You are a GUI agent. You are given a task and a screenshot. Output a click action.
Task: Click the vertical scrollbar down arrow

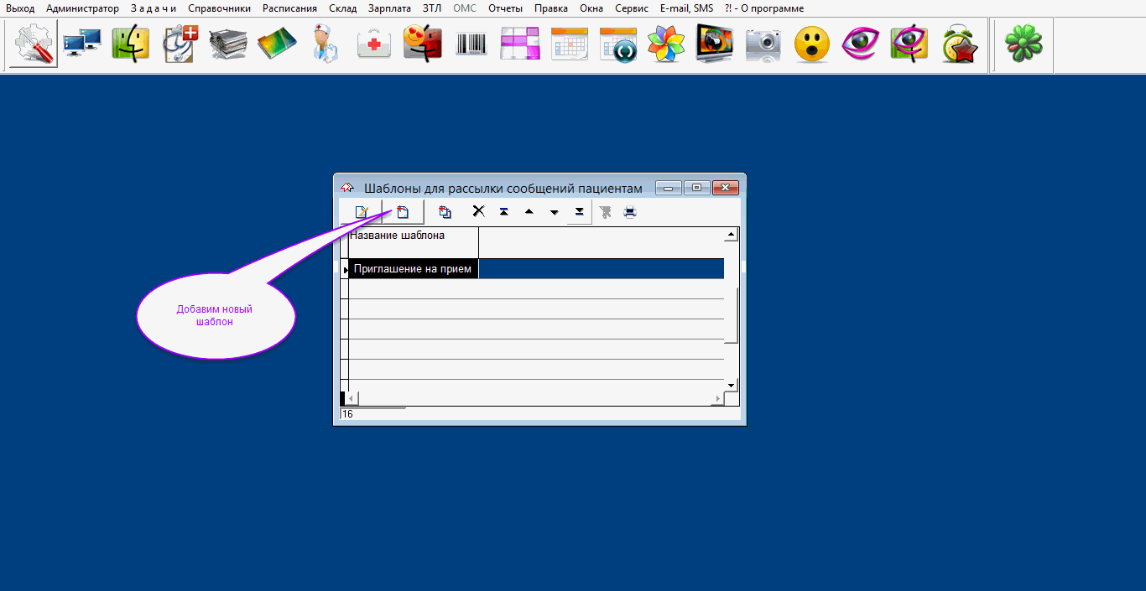731,385
